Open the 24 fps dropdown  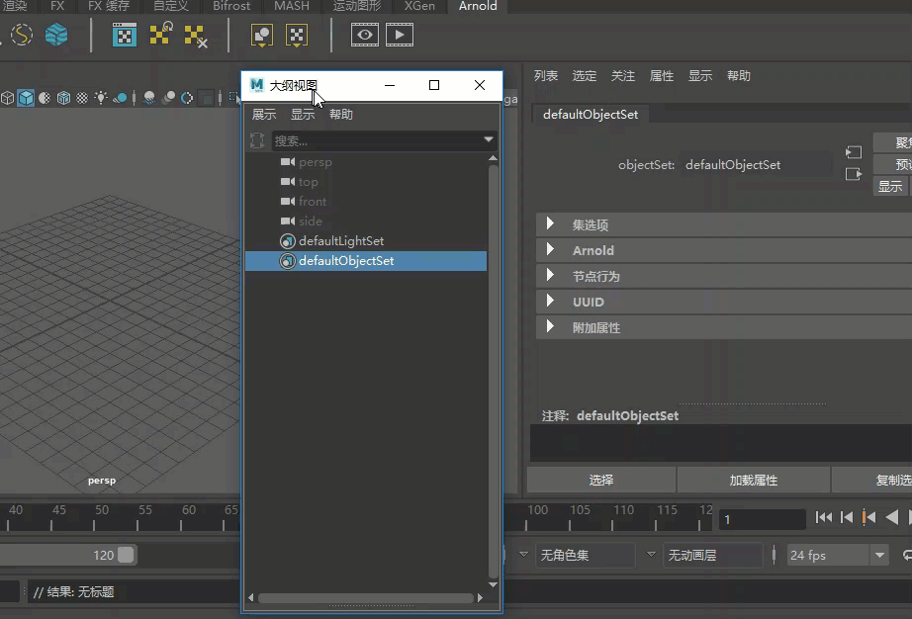(x=838, y=555)
